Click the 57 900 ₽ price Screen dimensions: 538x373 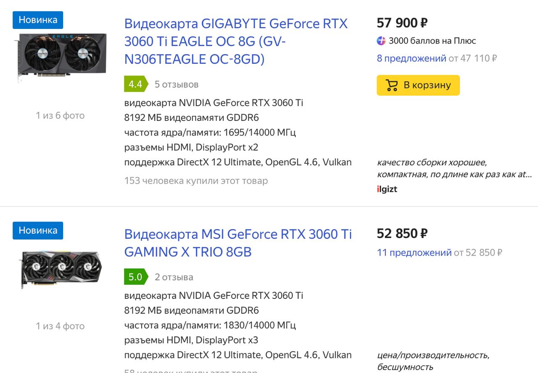point(402,23)
